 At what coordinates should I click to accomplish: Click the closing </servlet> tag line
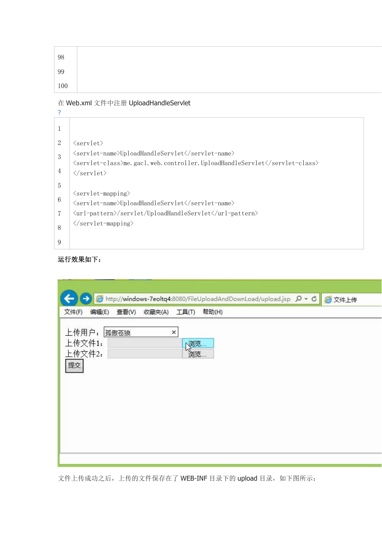click(x=90, y=173)
